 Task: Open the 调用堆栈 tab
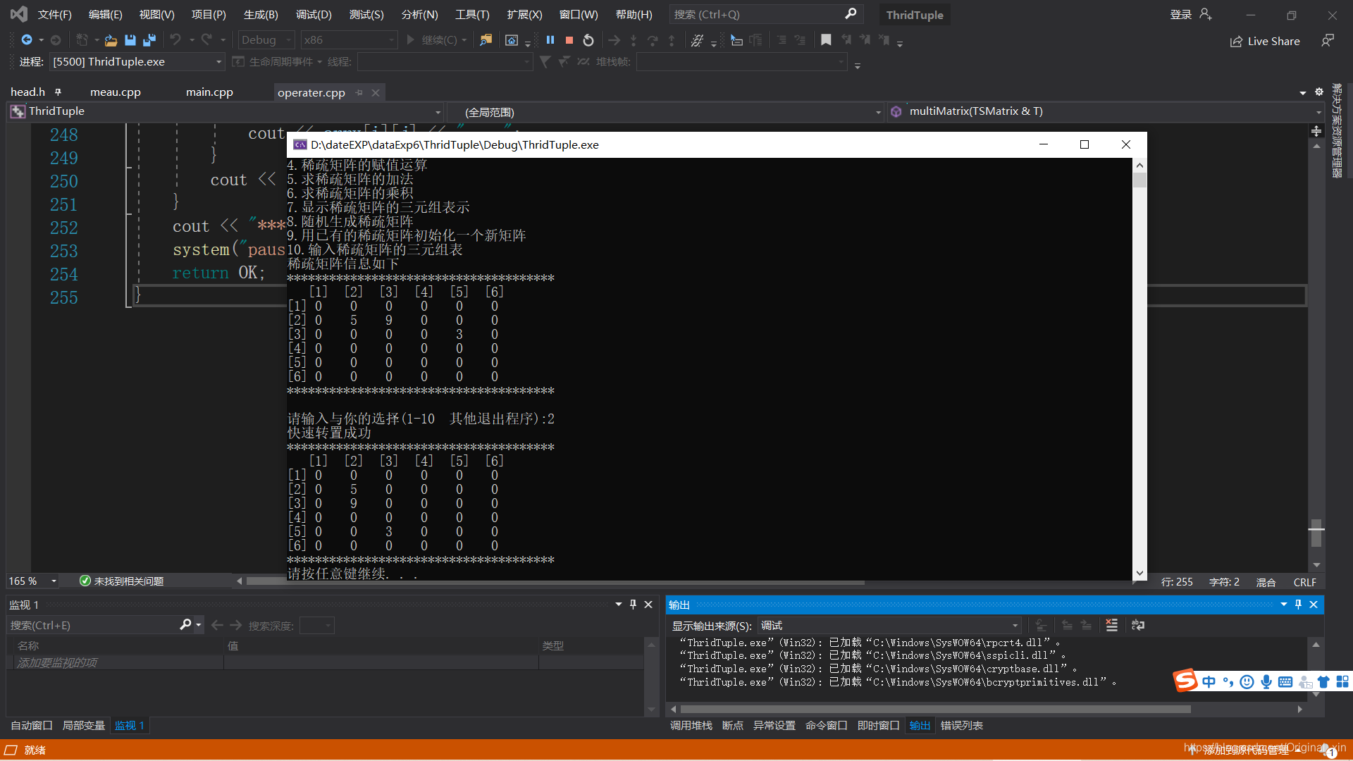(x=691, y=725)
